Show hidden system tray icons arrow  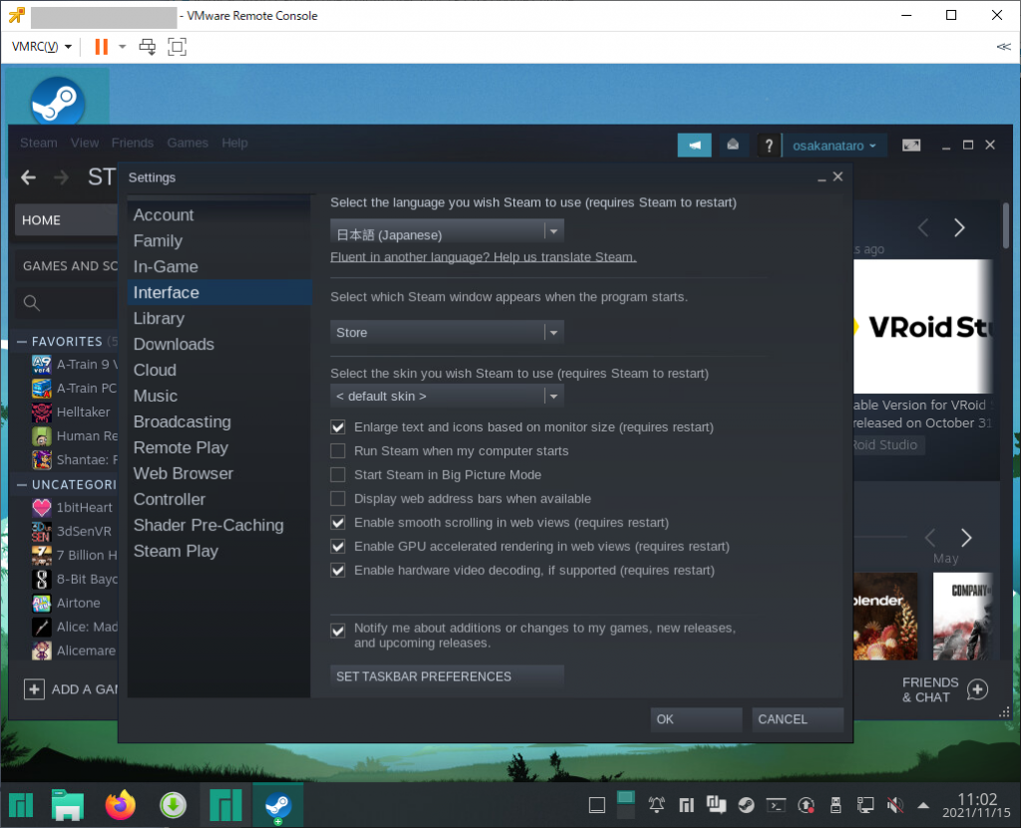(x=922, y=806)
